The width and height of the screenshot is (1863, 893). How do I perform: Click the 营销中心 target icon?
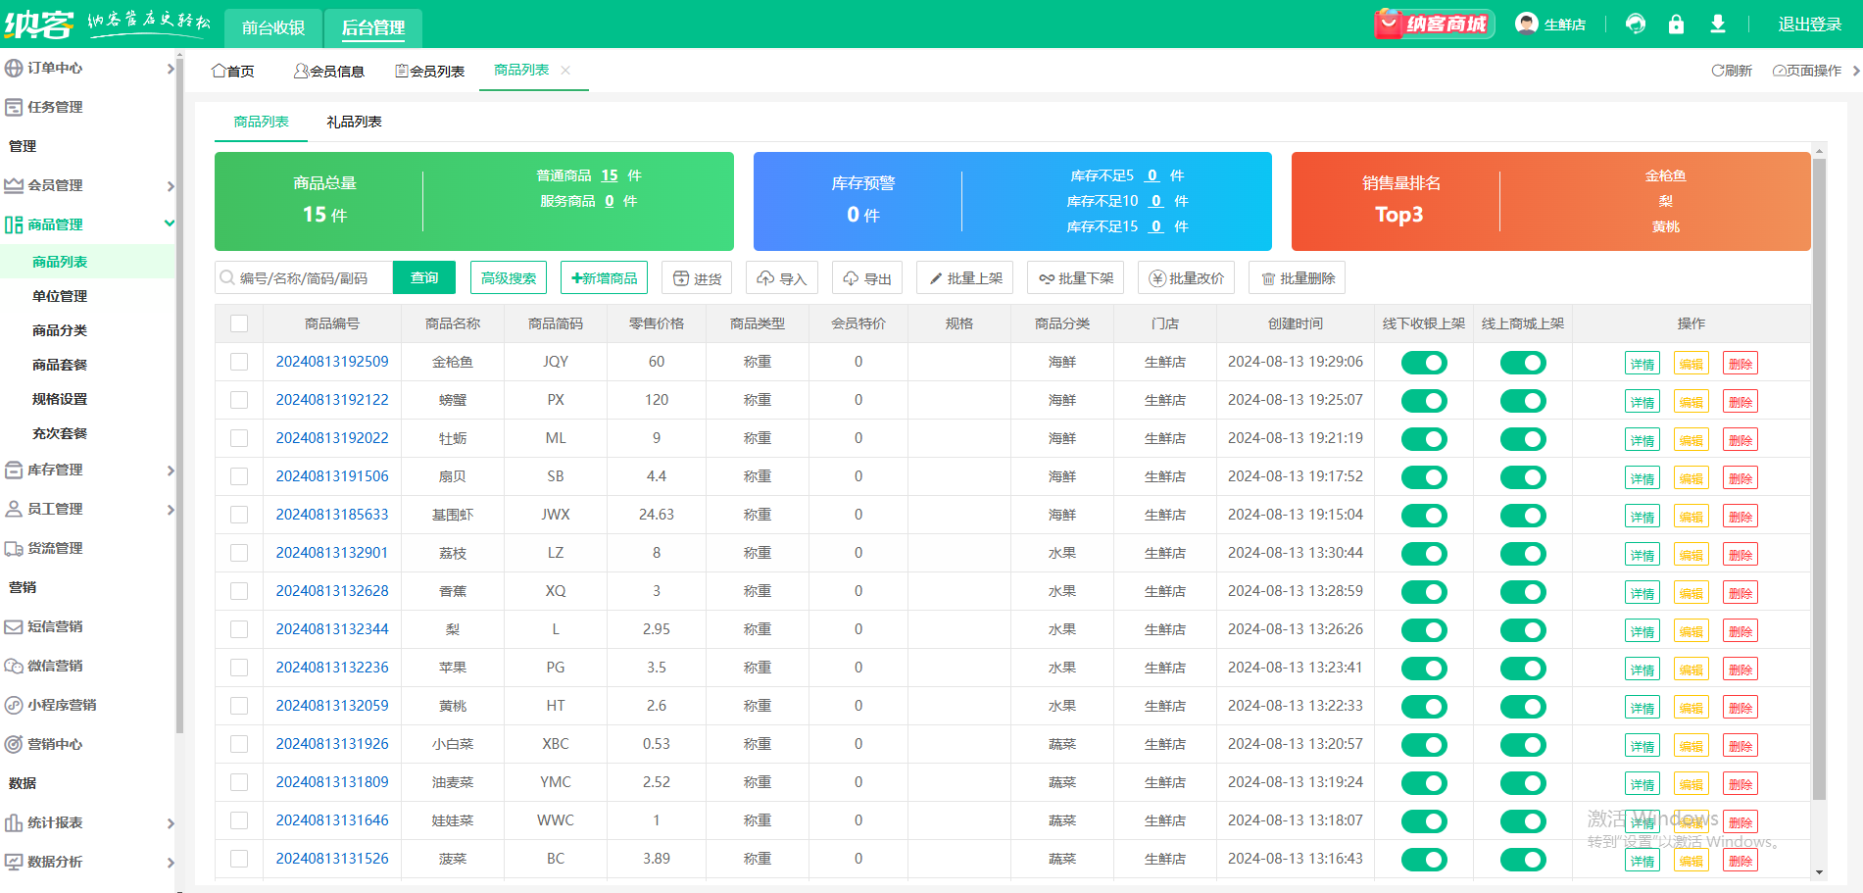click(x=14, y=744)
